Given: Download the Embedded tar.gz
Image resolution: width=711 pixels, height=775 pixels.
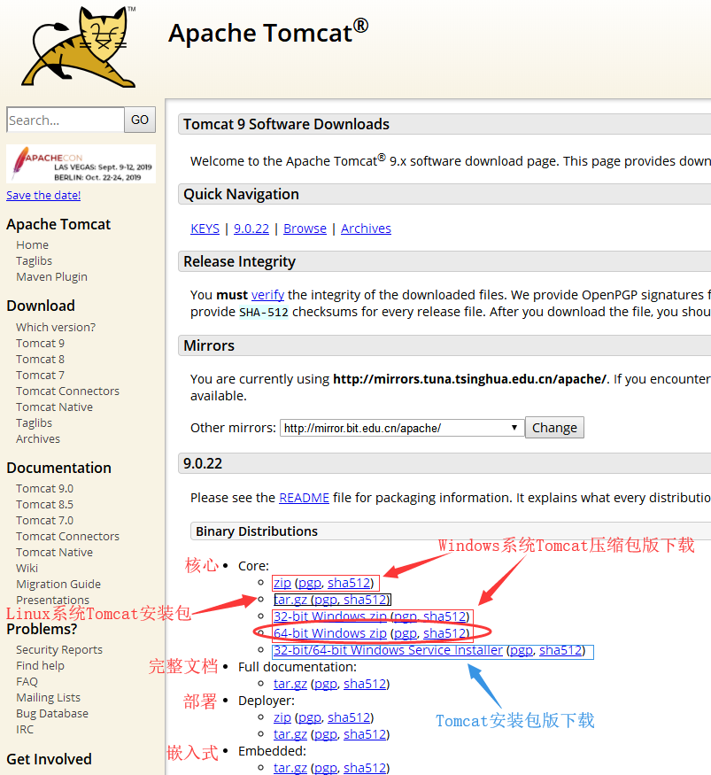Looking at the screenshot, I should pos(290,768).
